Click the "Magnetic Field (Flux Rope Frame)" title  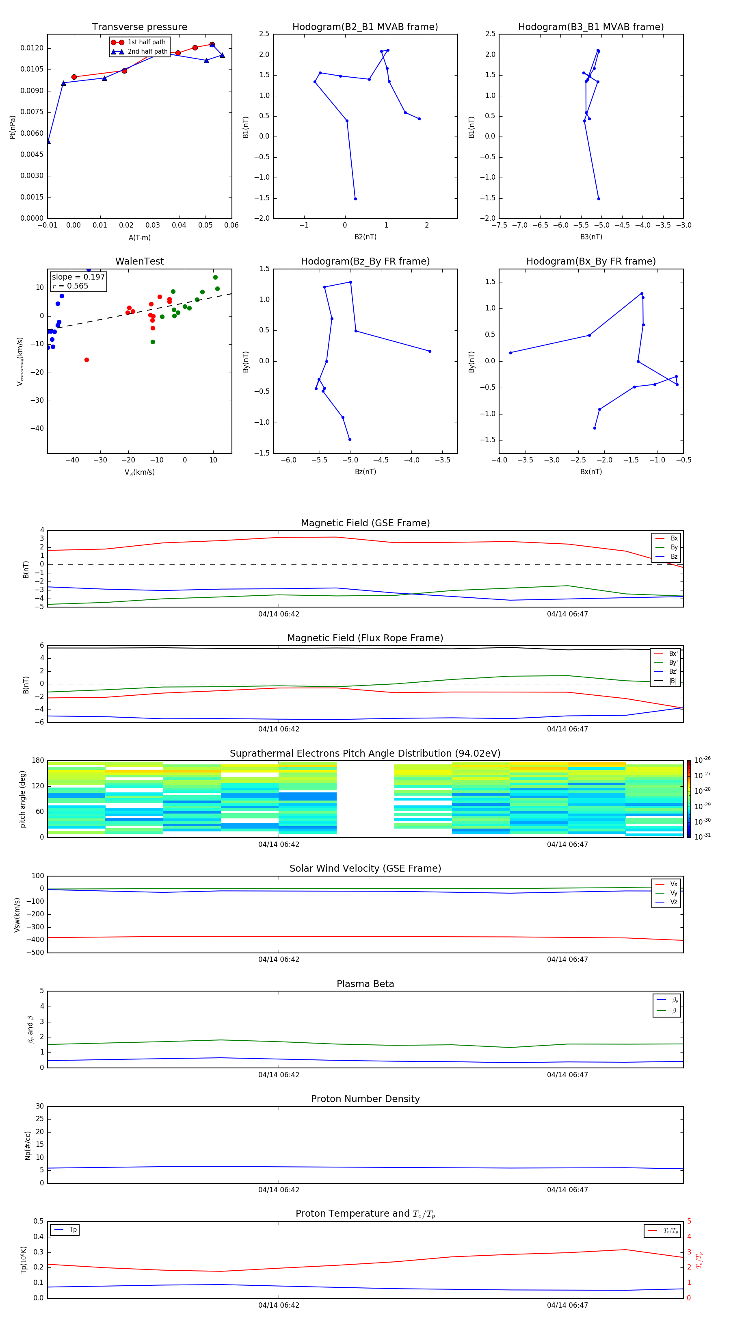click(x=365, y=638)
